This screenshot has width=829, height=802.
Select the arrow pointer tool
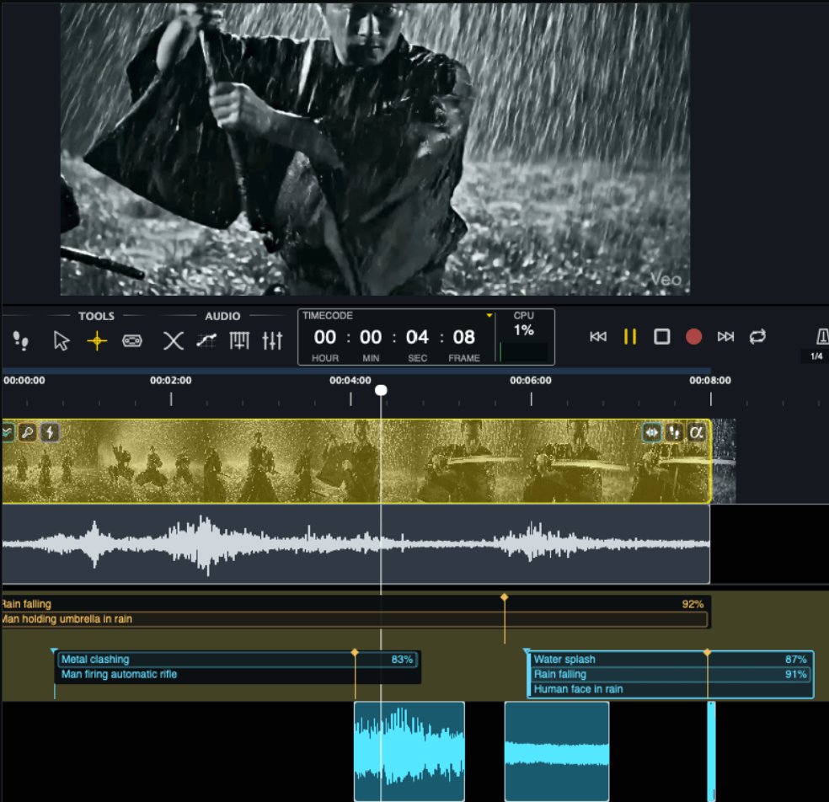(x=62, y=340)
